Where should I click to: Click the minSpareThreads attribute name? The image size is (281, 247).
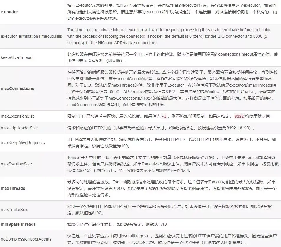point(18,224)
